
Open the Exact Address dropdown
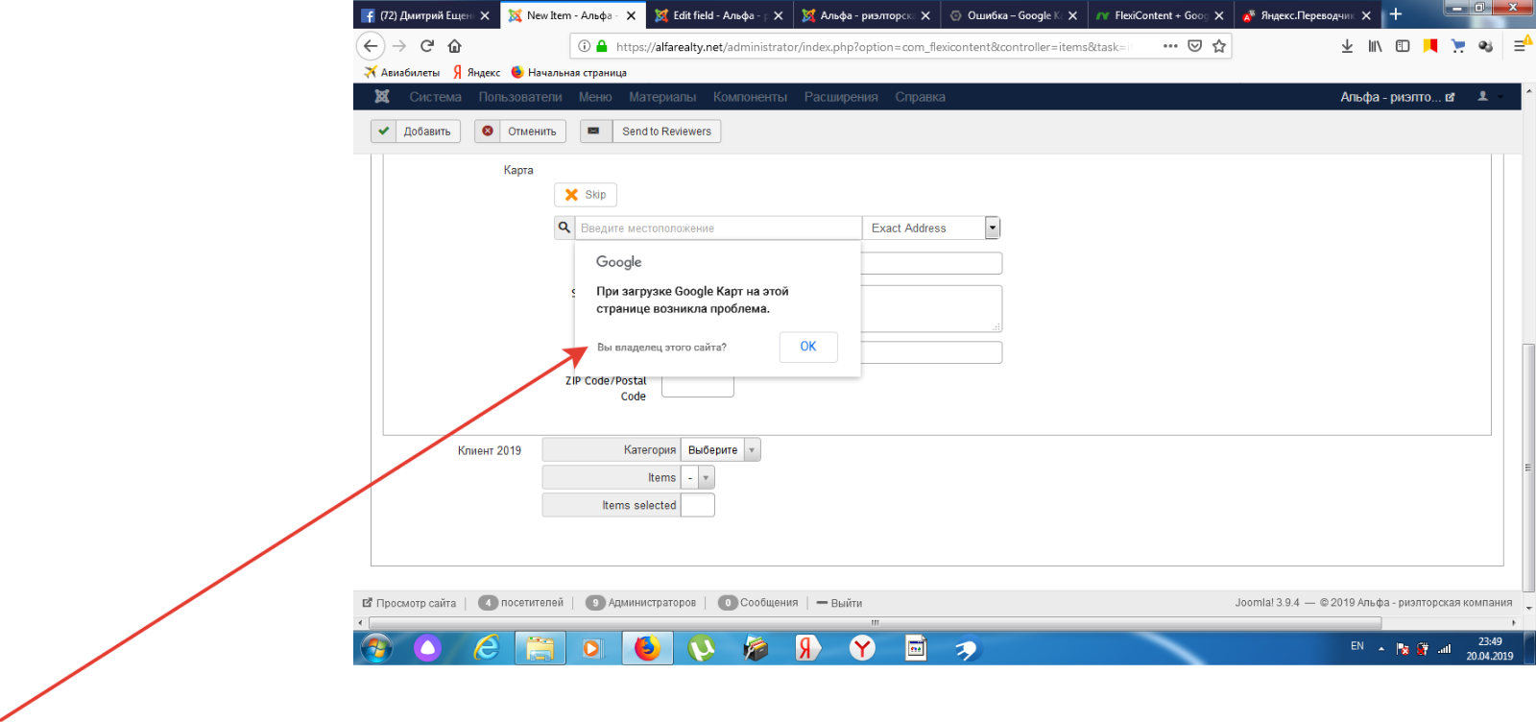993,228
